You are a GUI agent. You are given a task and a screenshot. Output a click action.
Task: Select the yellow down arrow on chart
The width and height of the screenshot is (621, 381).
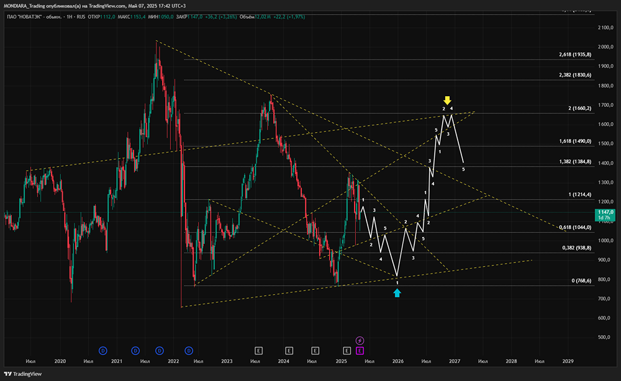click(447, 100)
